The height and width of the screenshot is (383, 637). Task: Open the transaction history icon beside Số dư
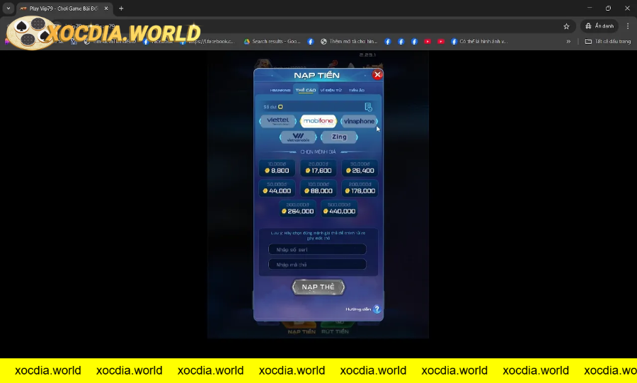[x=368, y=107]
